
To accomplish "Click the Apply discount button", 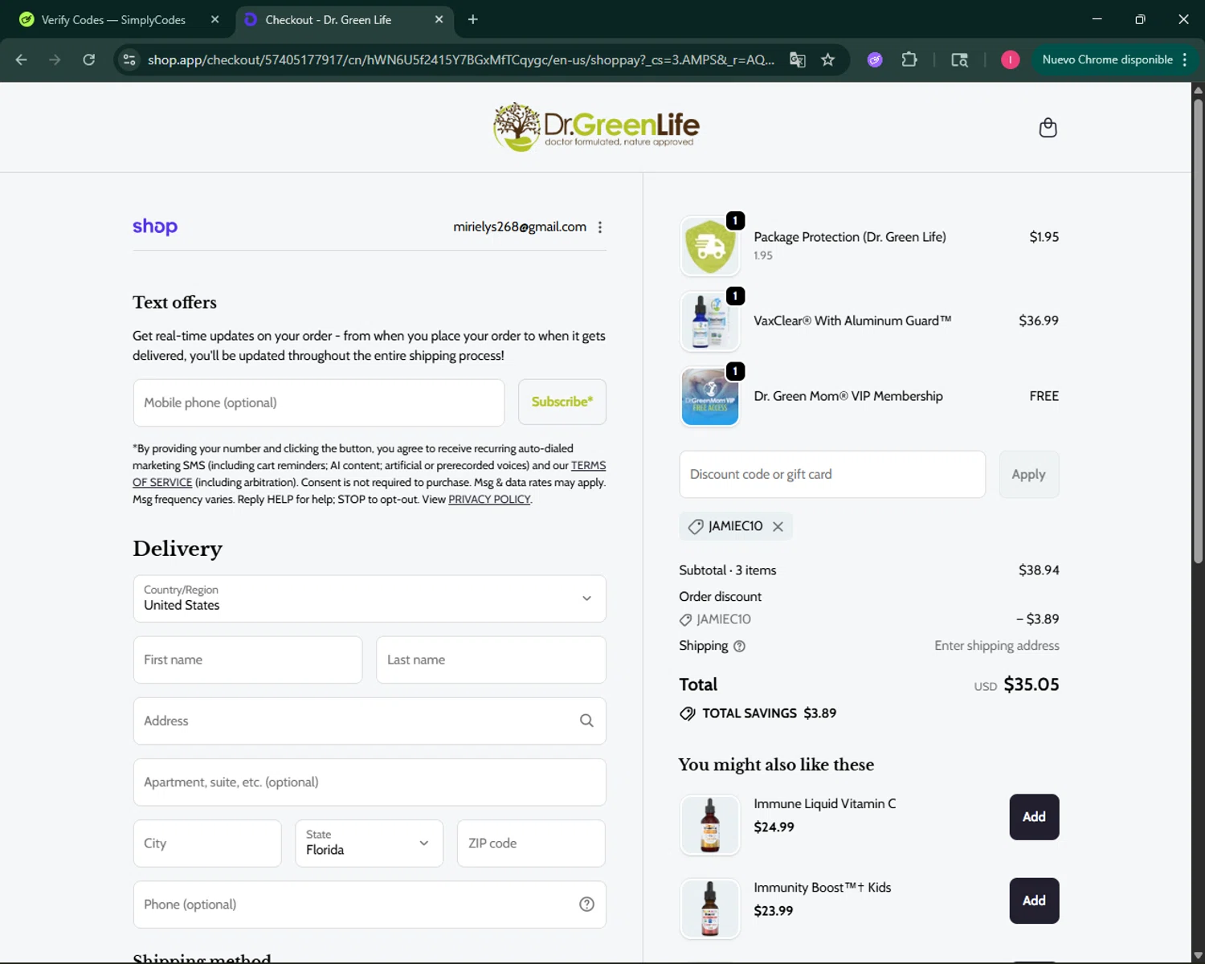I will [x=1029, y=475].
